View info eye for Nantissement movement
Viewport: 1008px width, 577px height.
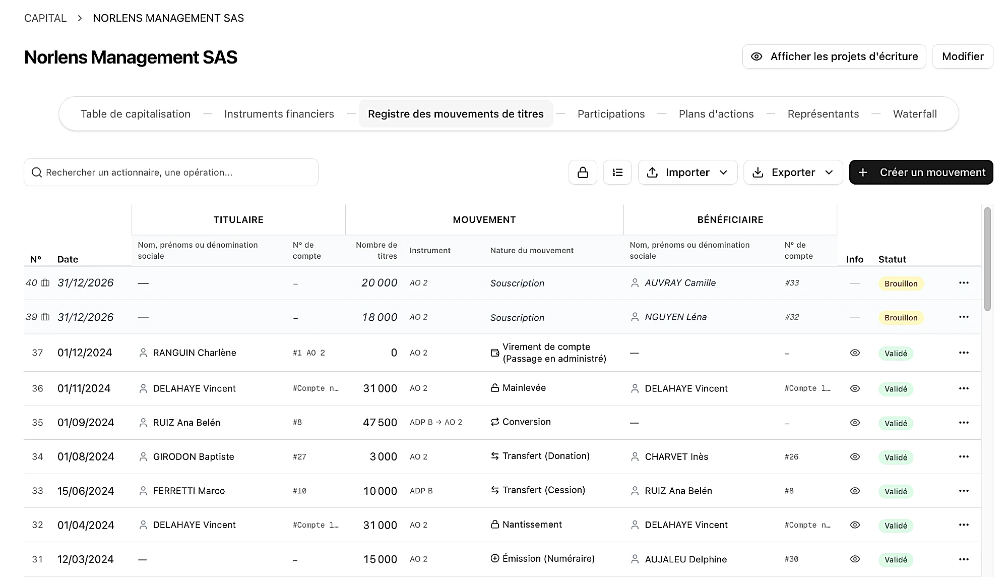[x=855, y=525]
